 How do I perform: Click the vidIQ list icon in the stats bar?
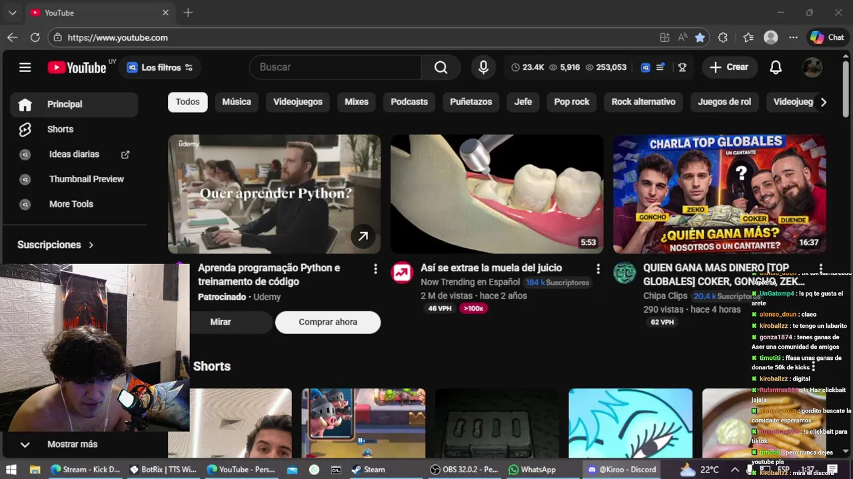point(660,67)
